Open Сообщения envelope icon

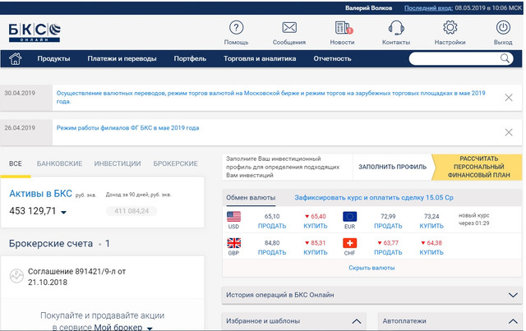289,29
